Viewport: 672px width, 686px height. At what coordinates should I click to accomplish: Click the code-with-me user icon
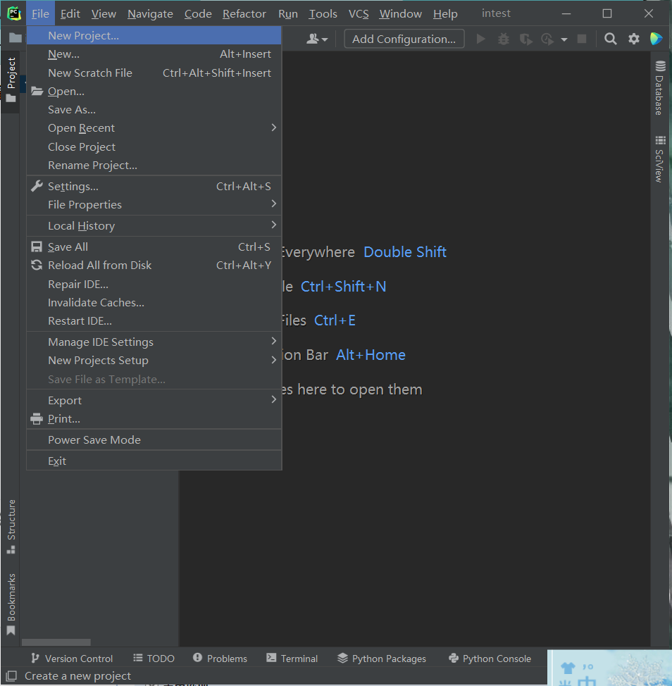(x=317, y=39)
